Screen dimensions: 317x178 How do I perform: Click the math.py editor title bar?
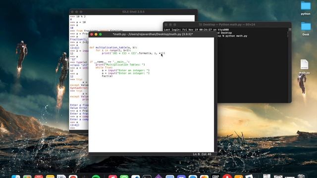coord(153,34)
